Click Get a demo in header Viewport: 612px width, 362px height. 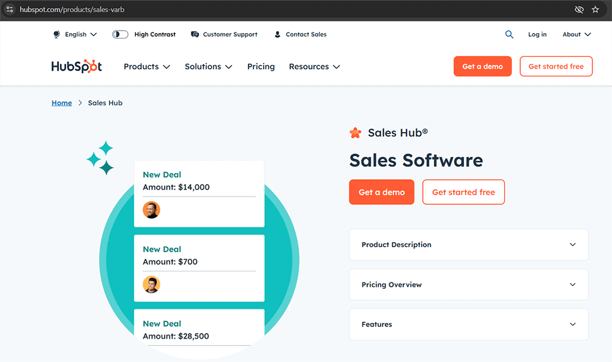point(482,67)
